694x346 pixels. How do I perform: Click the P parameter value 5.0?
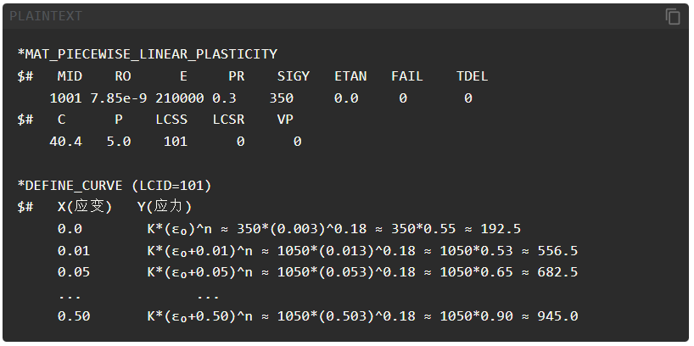119,142
